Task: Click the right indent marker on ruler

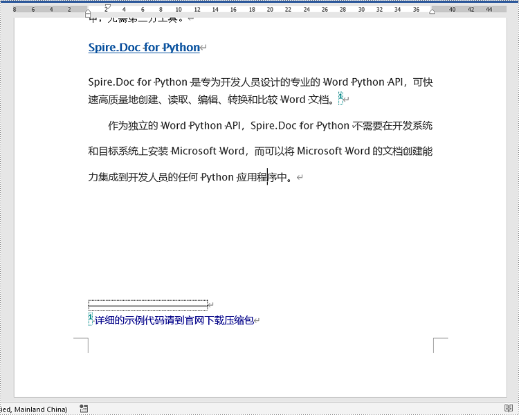Action: point(432,12)
